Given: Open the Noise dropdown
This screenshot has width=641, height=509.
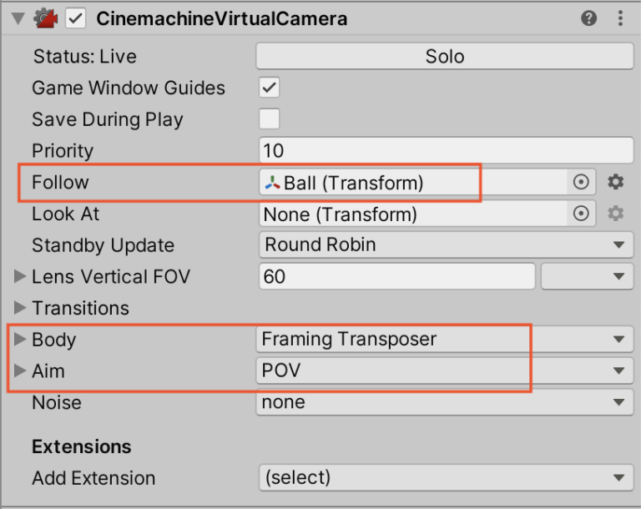Looking at the screenshot, I should coord(445,402).
